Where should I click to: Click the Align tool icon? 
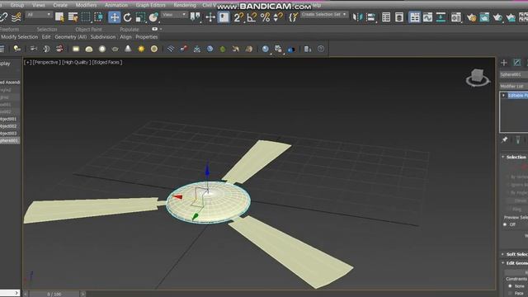pos(370,17)
